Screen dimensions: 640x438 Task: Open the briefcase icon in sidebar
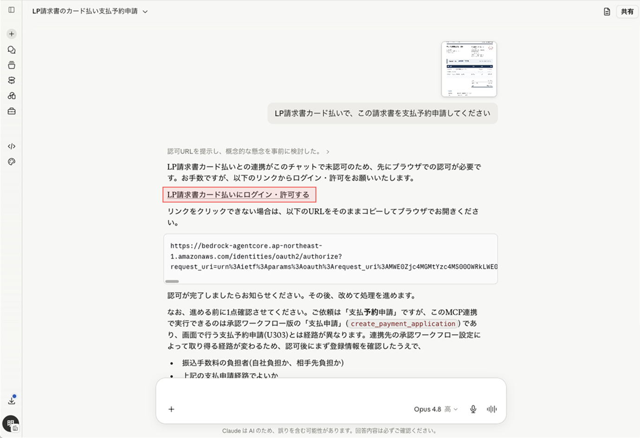12,111
